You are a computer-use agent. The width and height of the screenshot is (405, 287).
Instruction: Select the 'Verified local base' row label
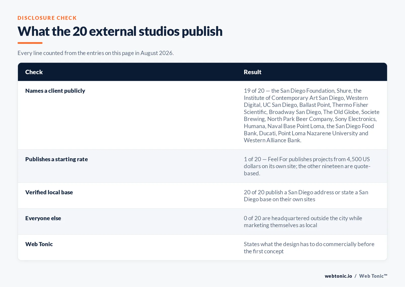49,192
